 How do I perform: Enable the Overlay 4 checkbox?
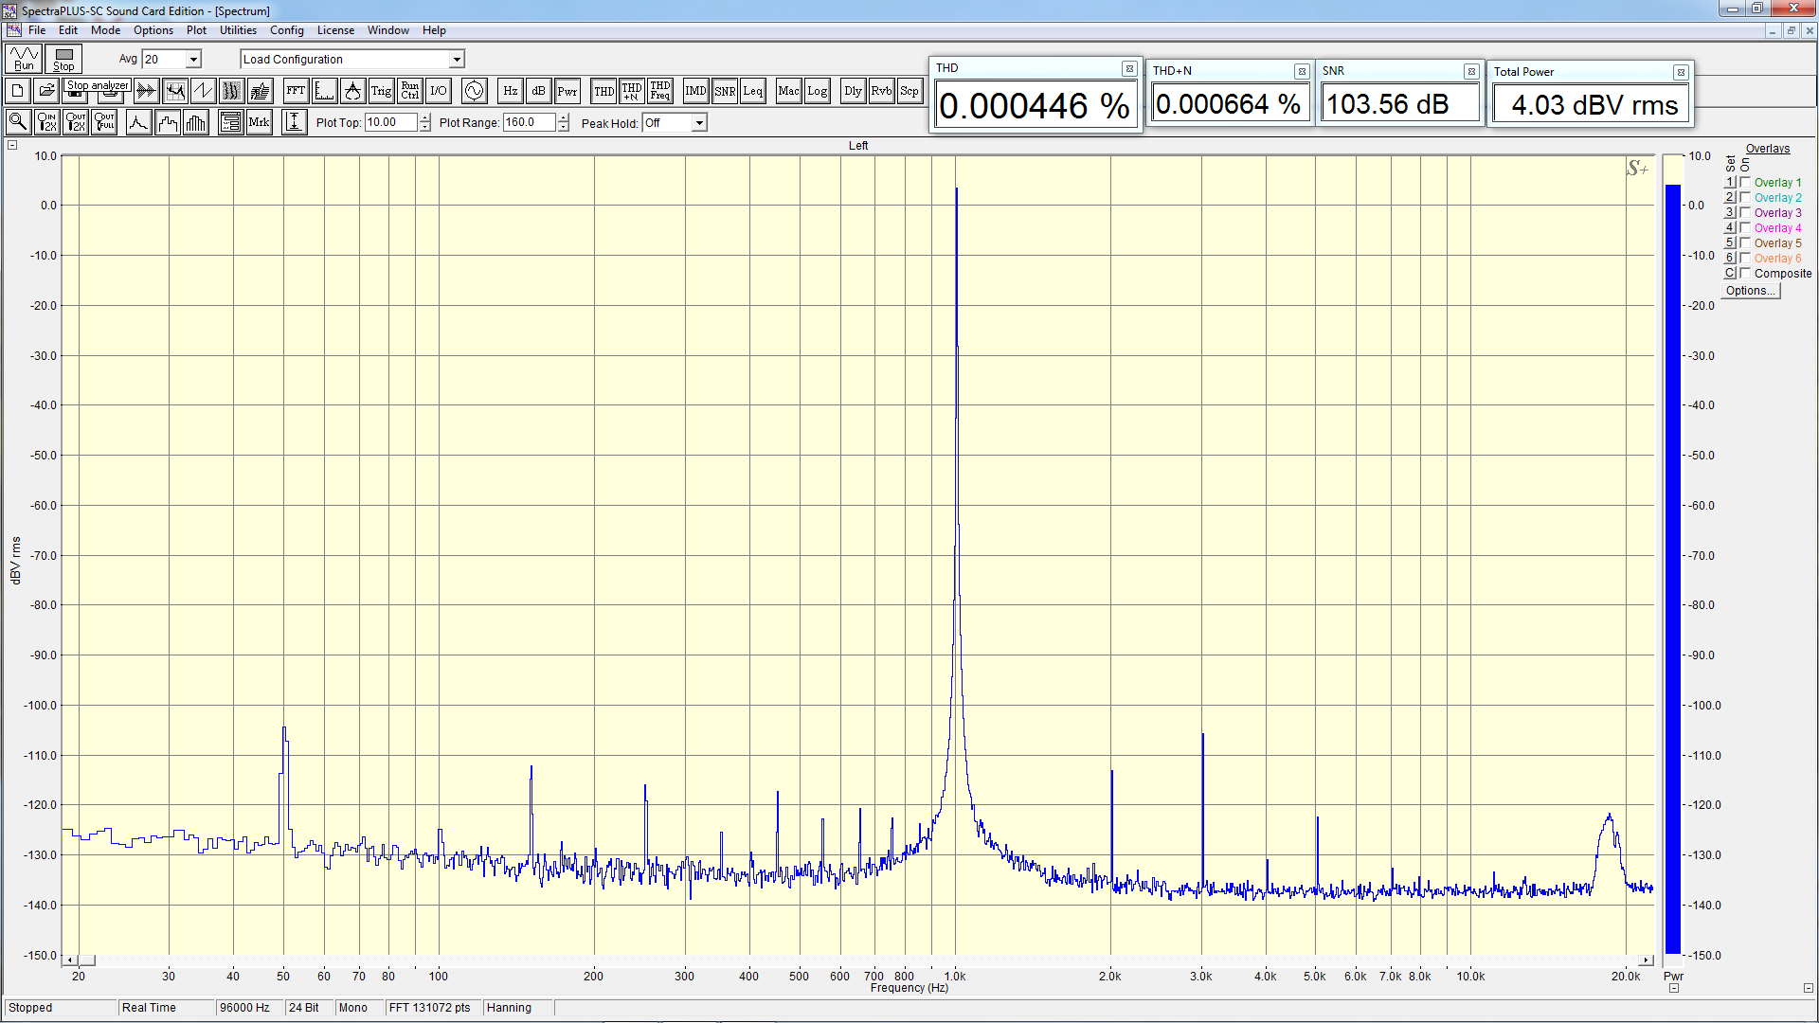point(1745,228)
